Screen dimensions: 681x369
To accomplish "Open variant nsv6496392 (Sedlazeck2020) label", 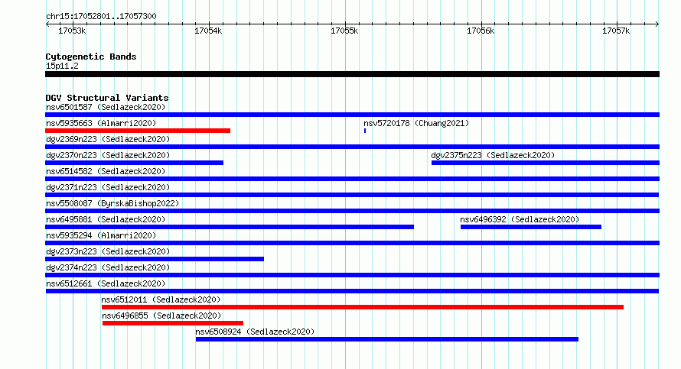I will 520,219.
